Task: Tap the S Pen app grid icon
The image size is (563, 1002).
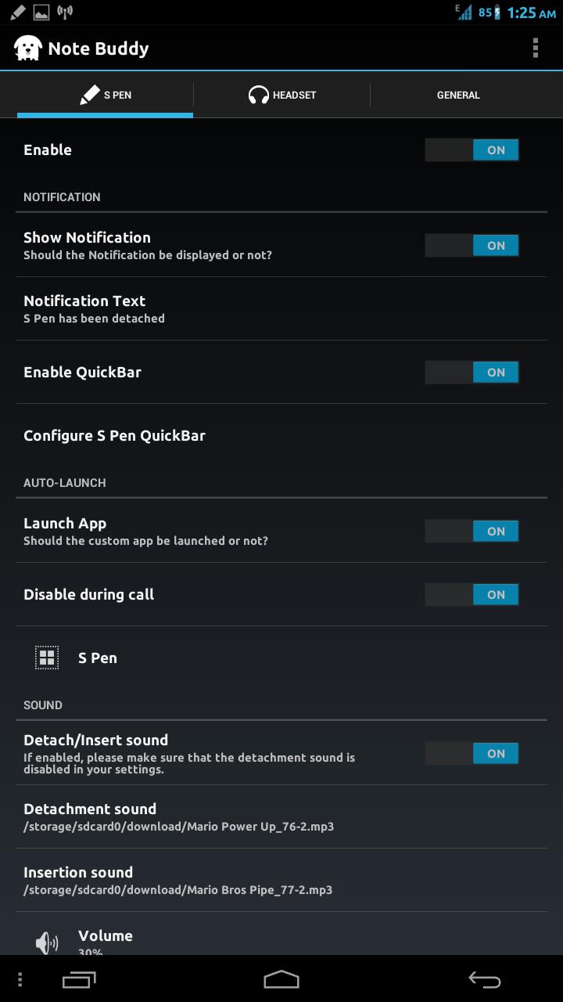Action: (x=47, y=658)
